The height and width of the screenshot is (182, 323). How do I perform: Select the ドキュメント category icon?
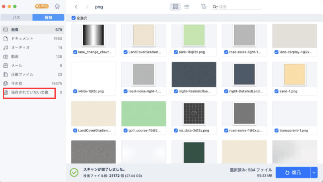point(6,39)
